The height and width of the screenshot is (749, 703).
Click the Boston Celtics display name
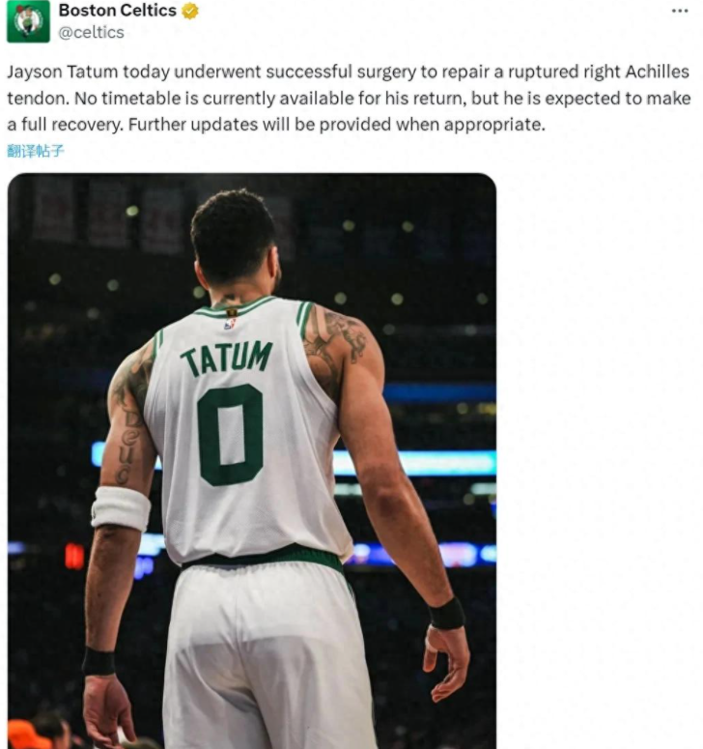point(118,11)
